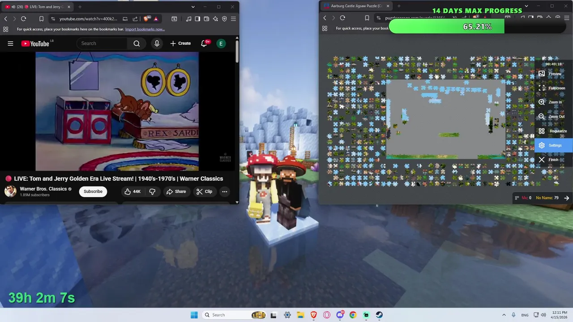This screenshot has width=573, height=322.
Task: Open tab search dropdown in YouTube window
Action: (x=193, y=7)
